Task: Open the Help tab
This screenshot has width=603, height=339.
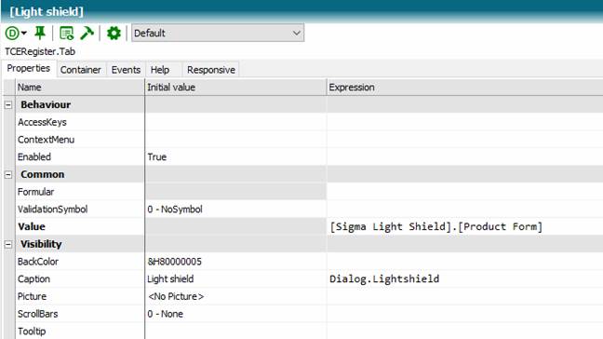Action: 160,70
